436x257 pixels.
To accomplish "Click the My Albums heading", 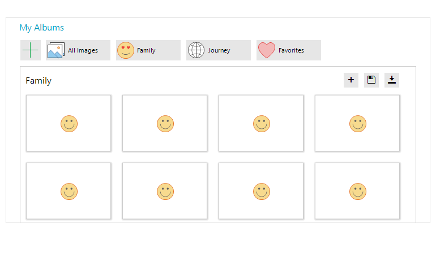I will coord(42,28).
